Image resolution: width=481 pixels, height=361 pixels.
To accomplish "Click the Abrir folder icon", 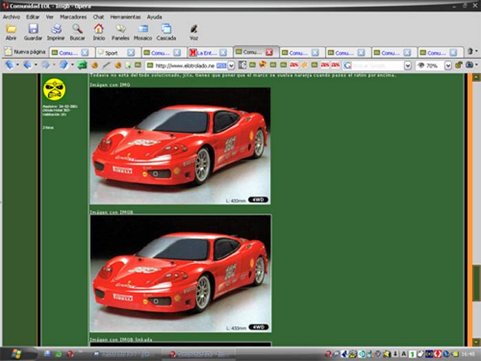I will pyautogui.click(x=11, y=29).
